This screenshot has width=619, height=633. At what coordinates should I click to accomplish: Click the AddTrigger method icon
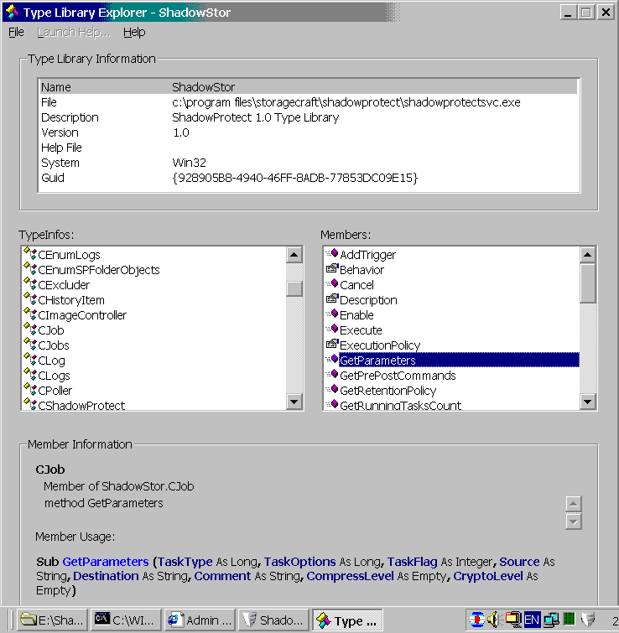click(331, 255)
